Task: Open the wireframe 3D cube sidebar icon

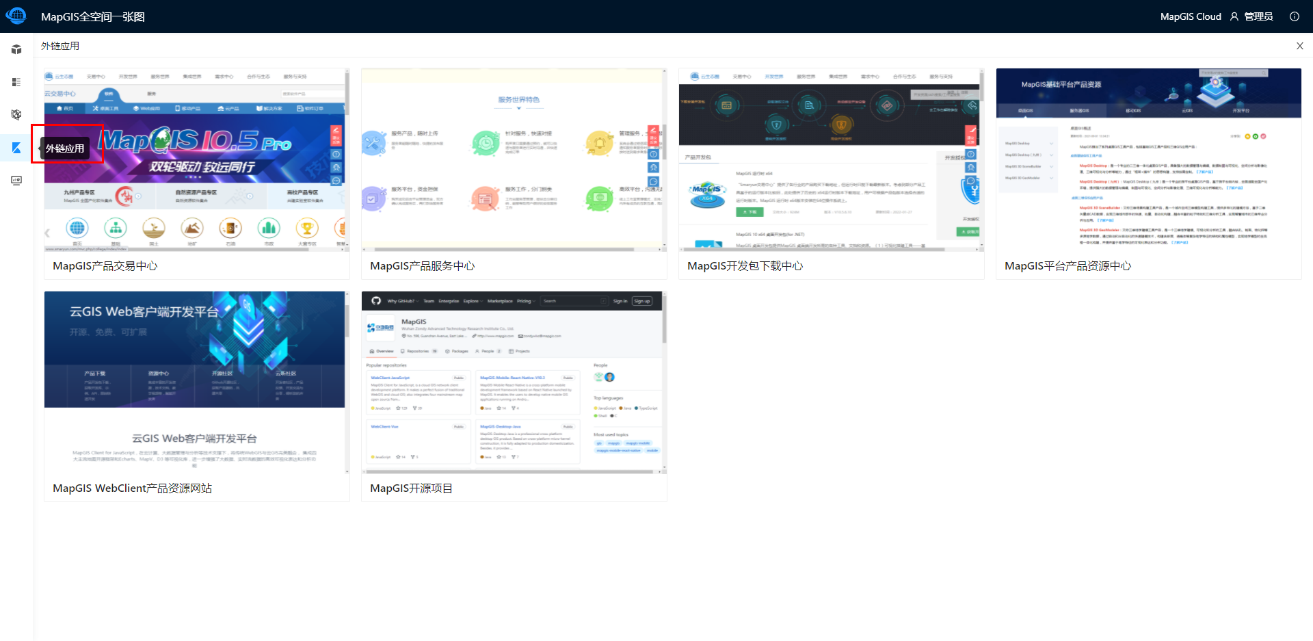Action: tap(16, 114)
